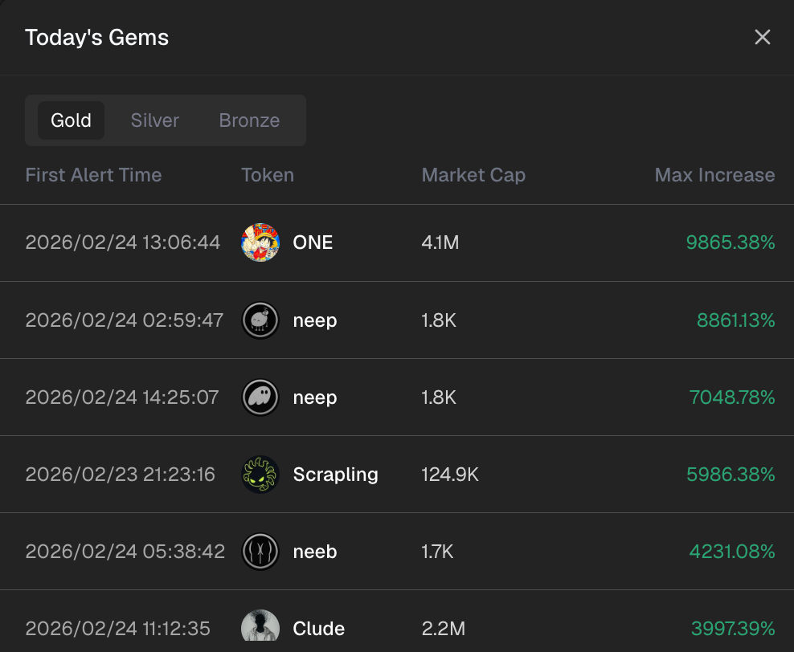
Task: Click the 124.9K market cap value
Action: pyautogui.click(x=450, y=475)
